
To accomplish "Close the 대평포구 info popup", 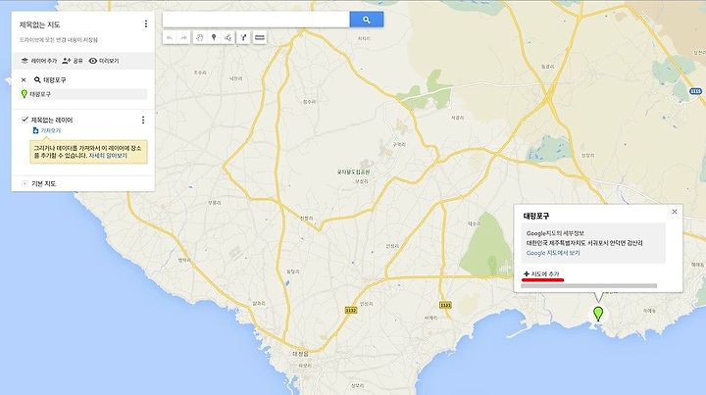I will tap(675, 212).
